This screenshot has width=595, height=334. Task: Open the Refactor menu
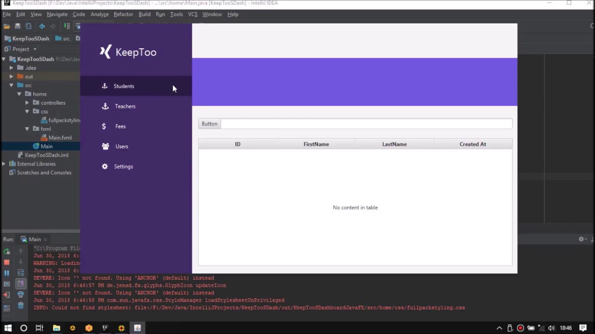(x=123, y=14)
